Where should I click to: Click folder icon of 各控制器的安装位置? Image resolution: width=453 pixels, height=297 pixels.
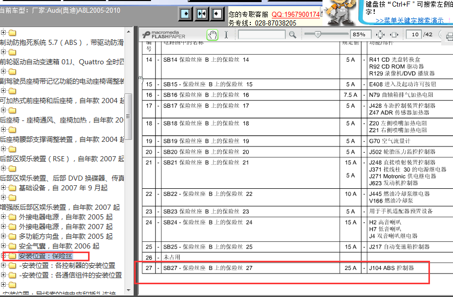point(12,265)
